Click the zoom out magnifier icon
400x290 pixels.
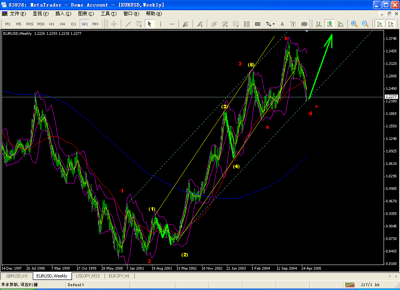click(365, 24)
